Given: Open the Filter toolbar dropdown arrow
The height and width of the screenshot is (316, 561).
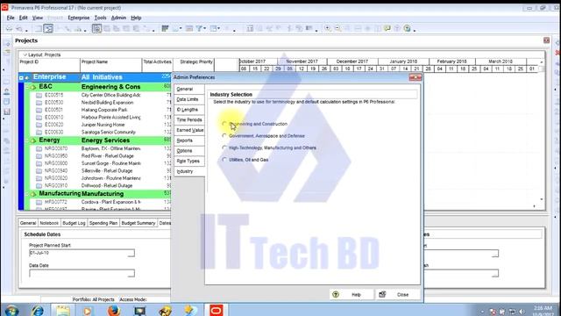Looking at the screenshot, I should (x=204, y=28).
